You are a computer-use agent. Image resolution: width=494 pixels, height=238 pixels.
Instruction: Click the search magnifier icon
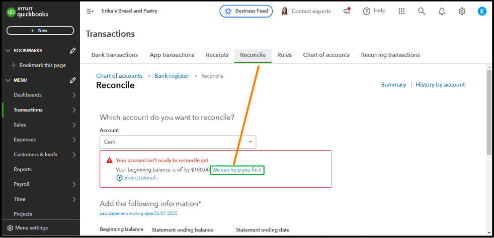[422, 11]
